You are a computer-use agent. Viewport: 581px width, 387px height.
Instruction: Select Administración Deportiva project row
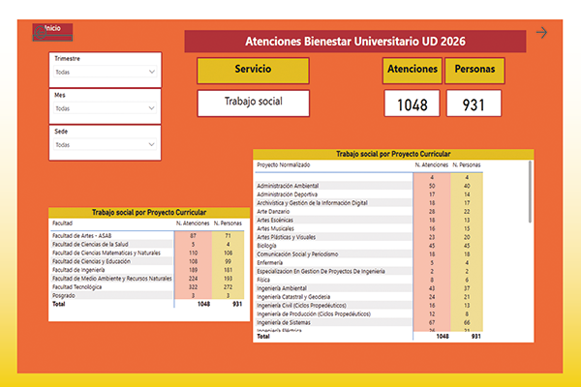[370, 194]
